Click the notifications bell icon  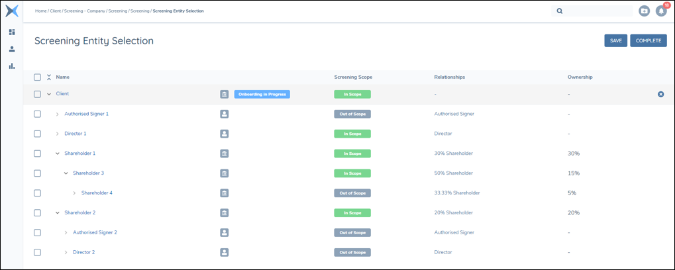tap(660, 11)
